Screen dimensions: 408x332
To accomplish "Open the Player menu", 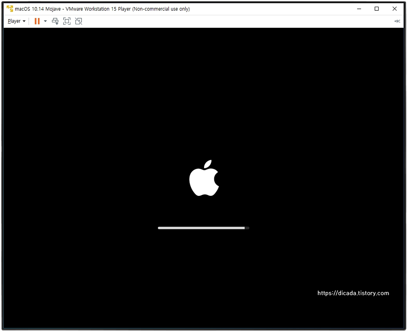I will click(16, 21).
